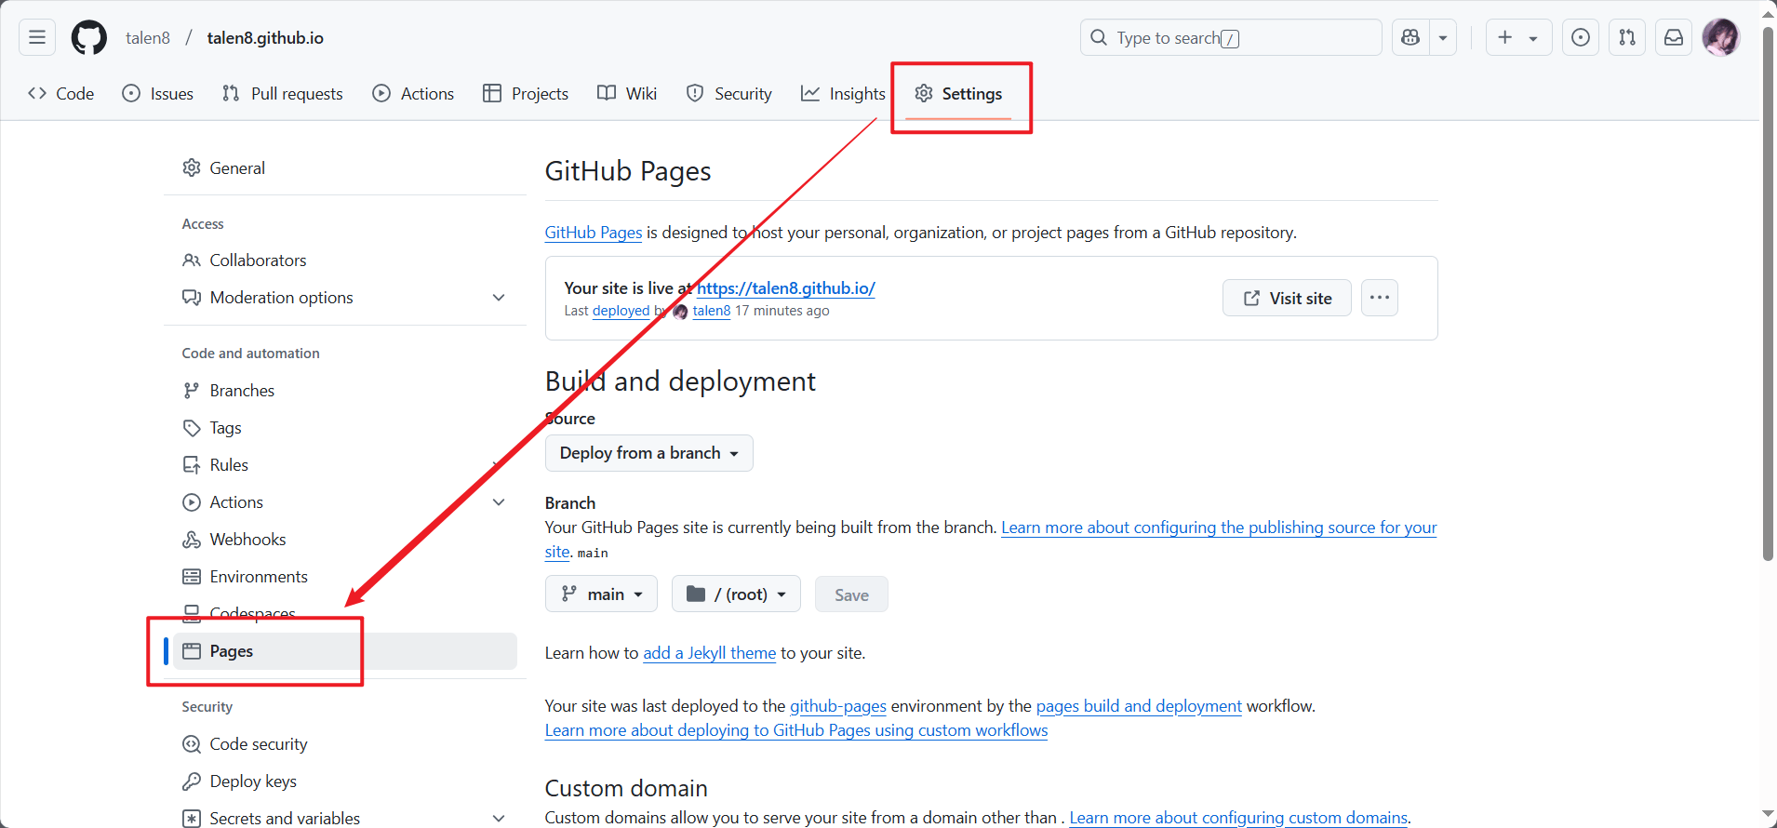Click the Visit site button
This screenshot has height=828, width=1777.
1287,298
